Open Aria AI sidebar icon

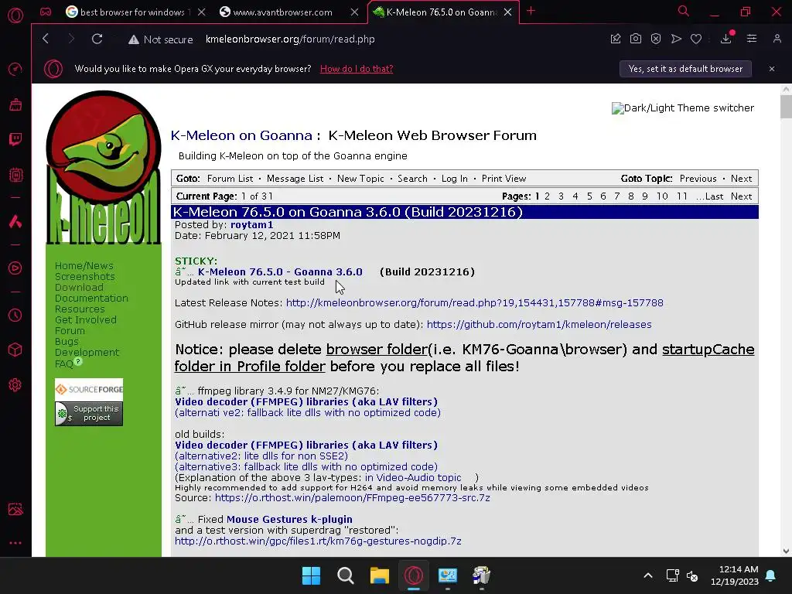pos(15,221)
